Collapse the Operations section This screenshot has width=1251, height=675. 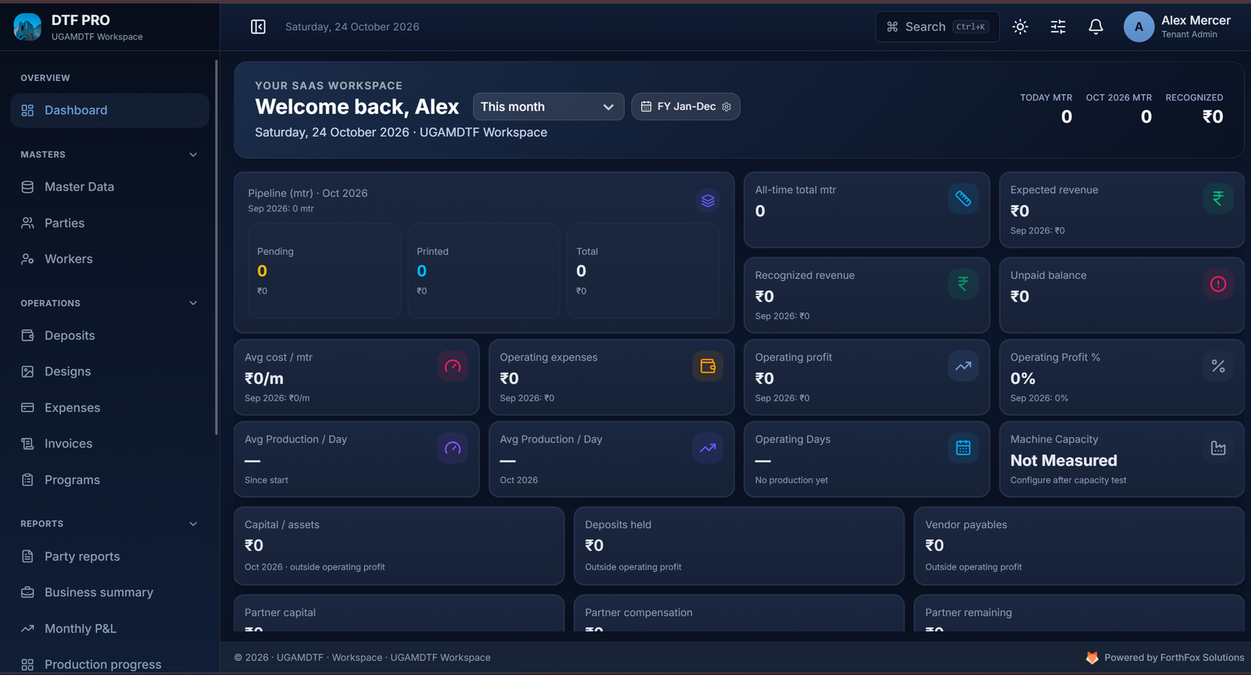(x=193, y=303)
